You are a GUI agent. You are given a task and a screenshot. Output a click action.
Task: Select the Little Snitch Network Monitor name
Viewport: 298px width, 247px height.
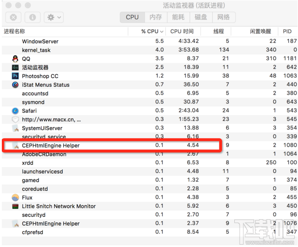coord(59,206)
